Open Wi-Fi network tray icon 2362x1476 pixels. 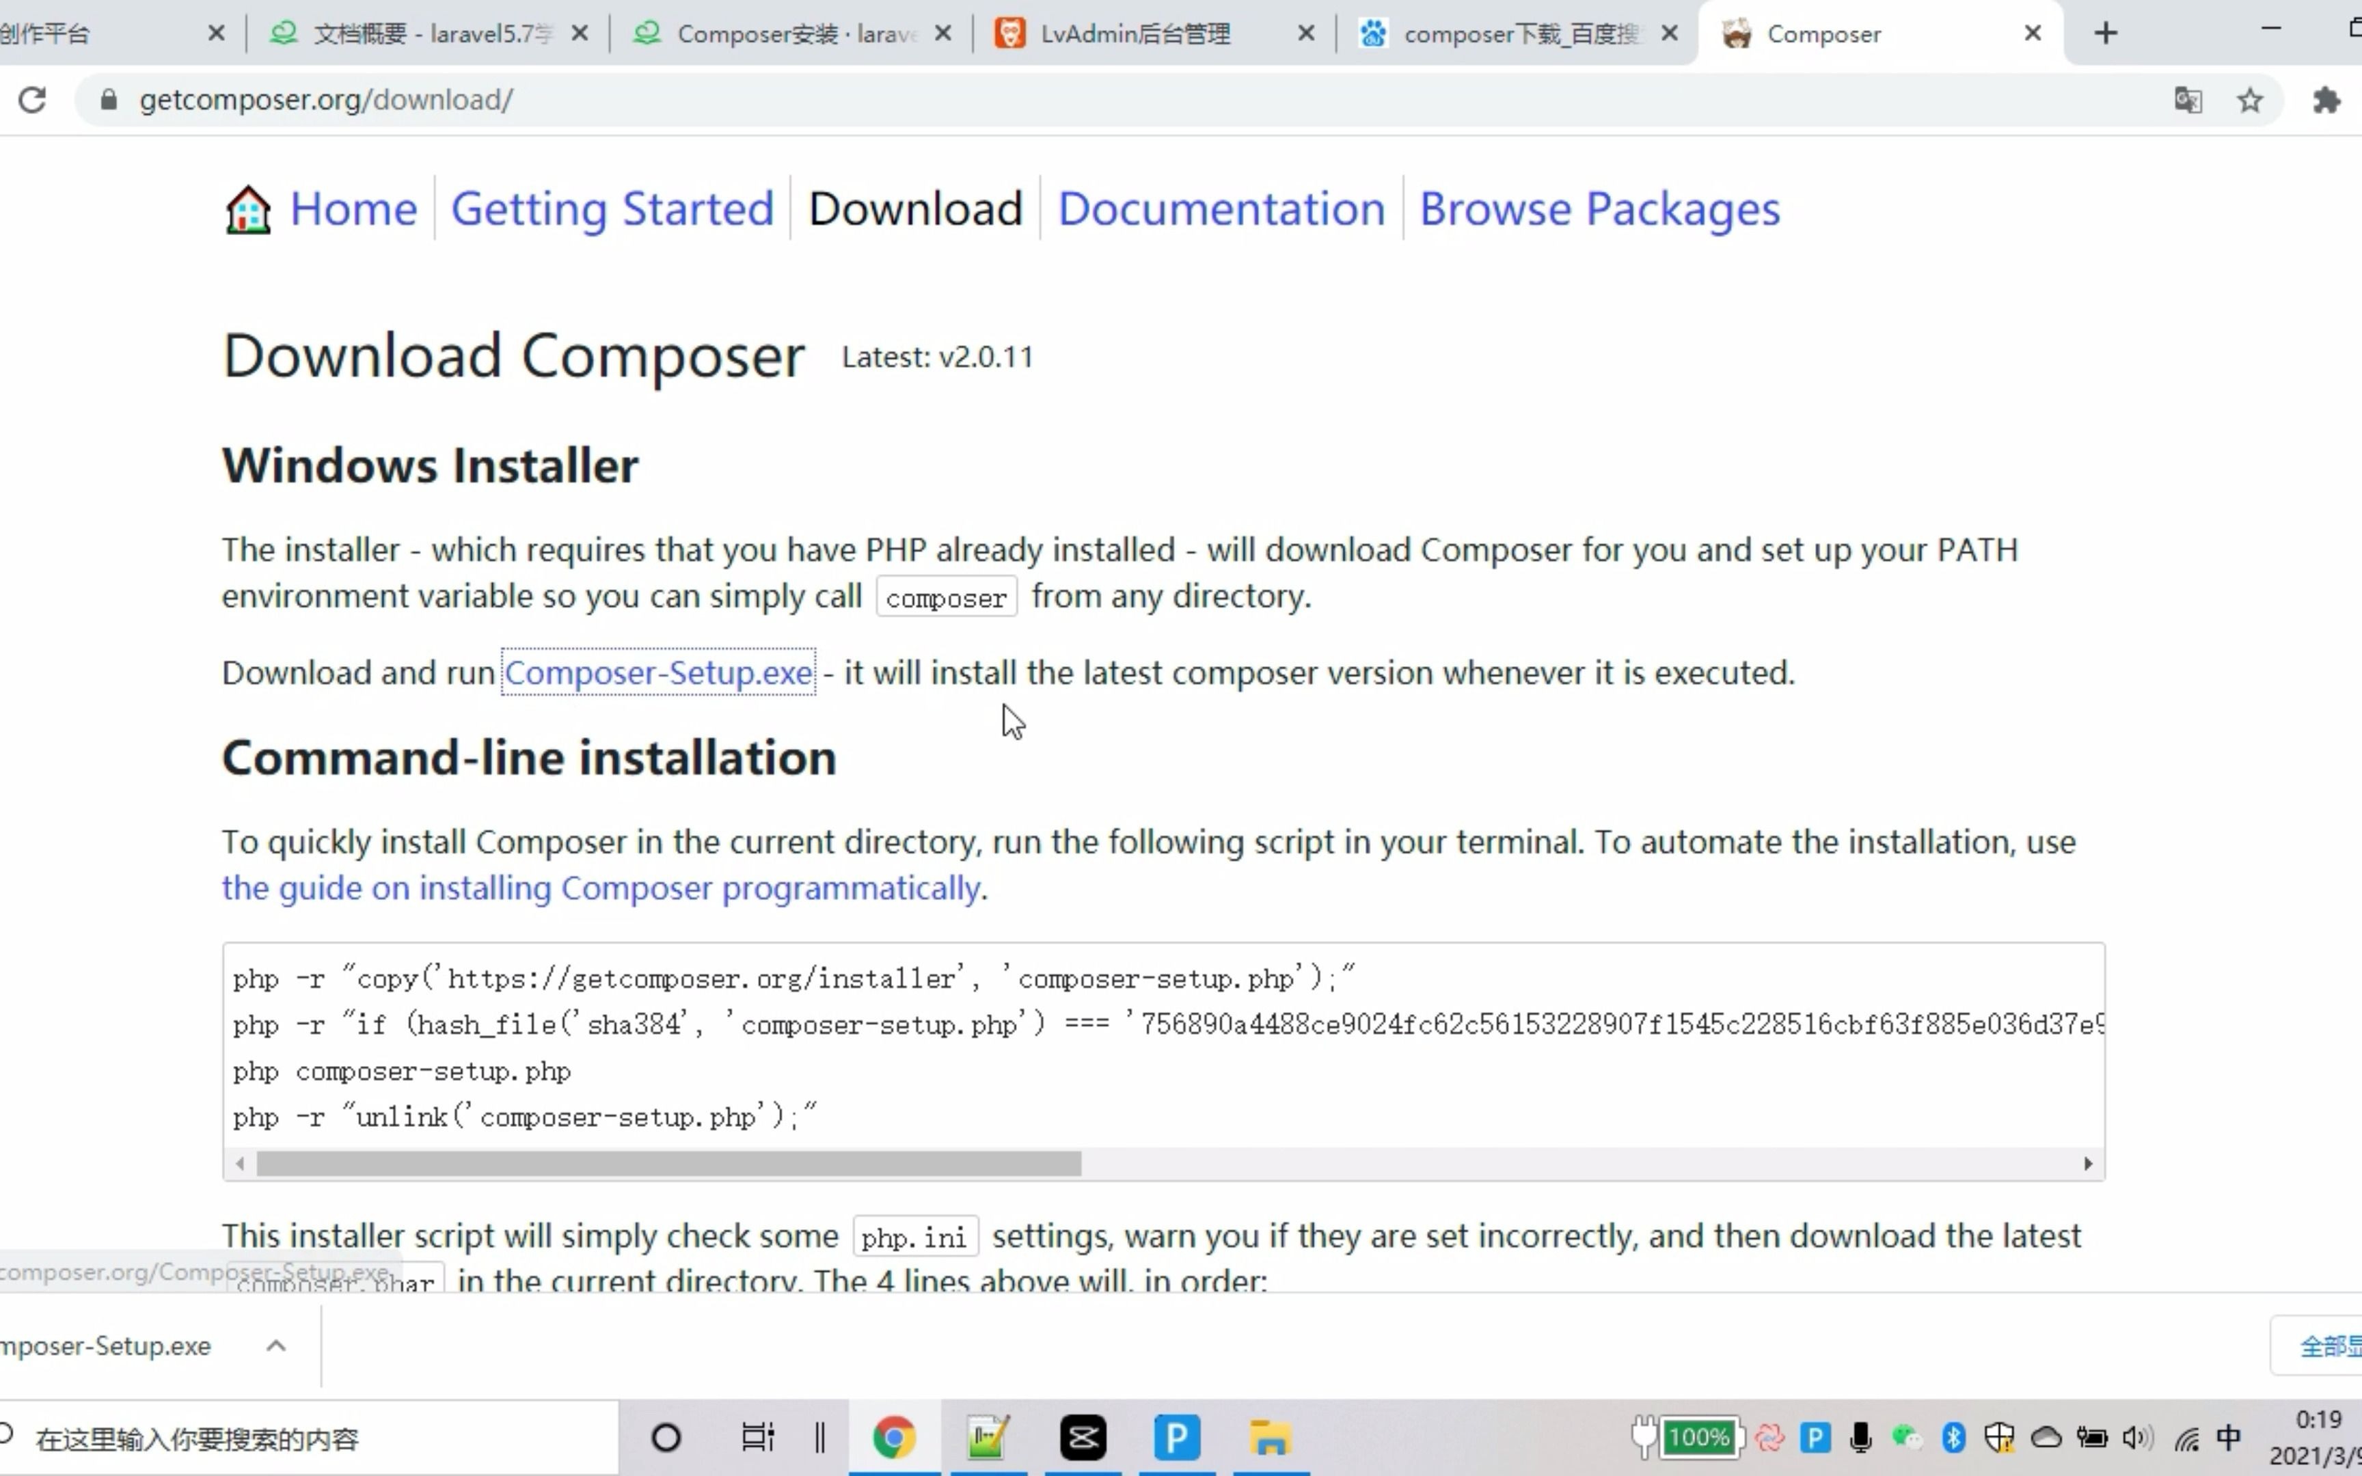2187,1439
